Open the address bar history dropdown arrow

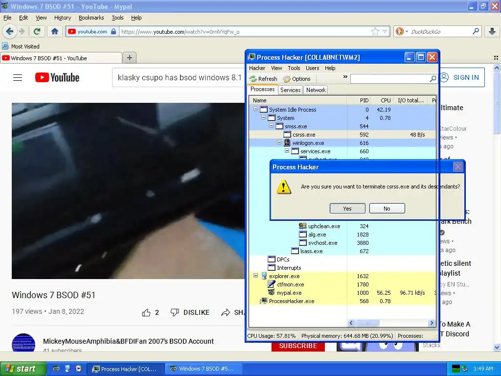click(385, 31)
